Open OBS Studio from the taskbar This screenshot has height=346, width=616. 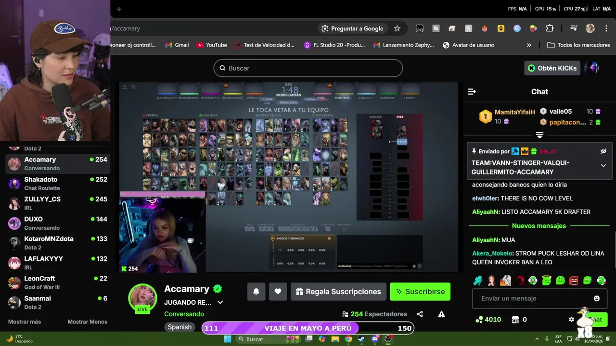[x=388, y=339]
